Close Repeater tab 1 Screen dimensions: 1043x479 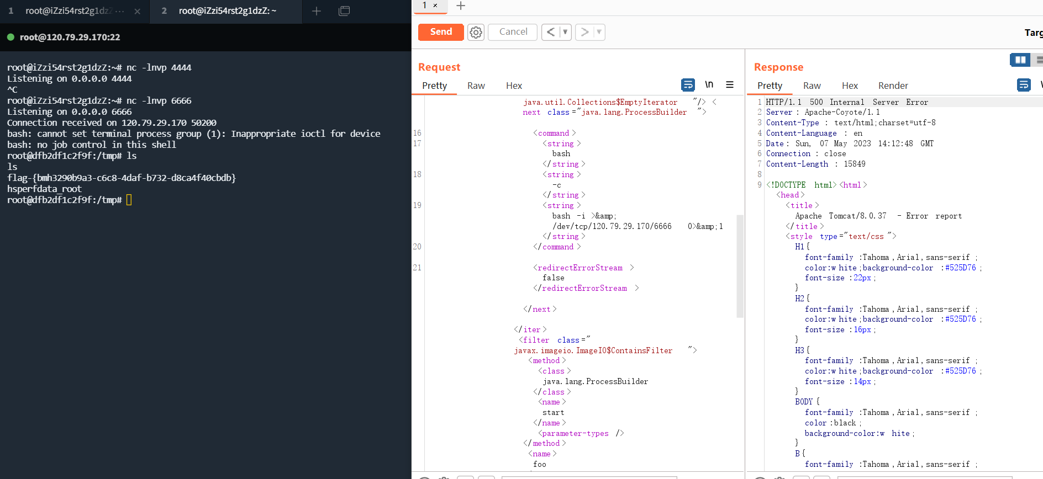pyautogui.click(x=435, y=6)
